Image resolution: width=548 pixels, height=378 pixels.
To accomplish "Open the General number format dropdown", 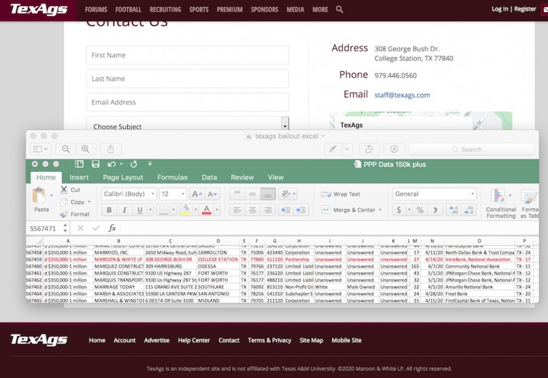I will click(471, 193).
